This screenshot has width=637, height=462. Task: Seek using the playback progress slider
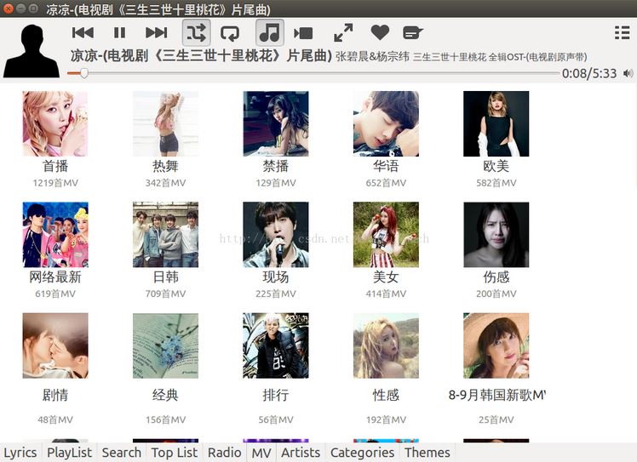313,73
